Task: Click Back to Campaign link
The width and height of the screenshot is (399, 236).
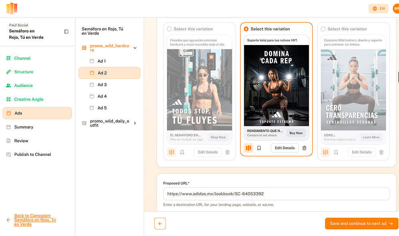Action: click(x=35, y=220)
